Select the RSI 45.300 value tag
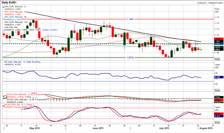 pos(219,77)
